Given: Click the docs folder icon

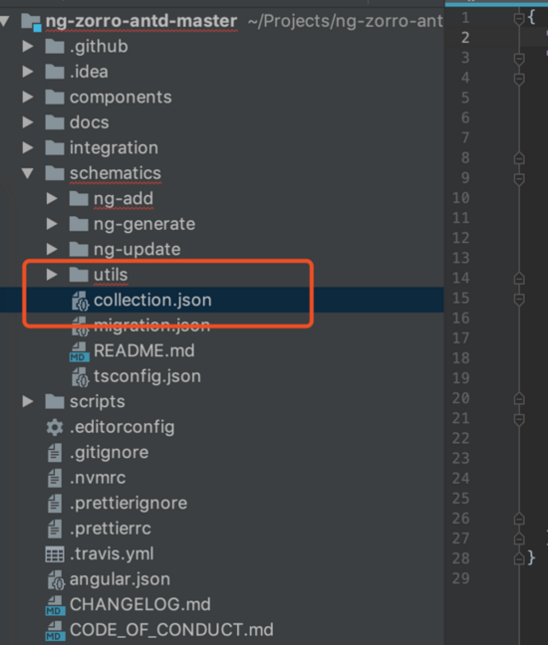Looking at the screenshot, I should pos(55,122).
